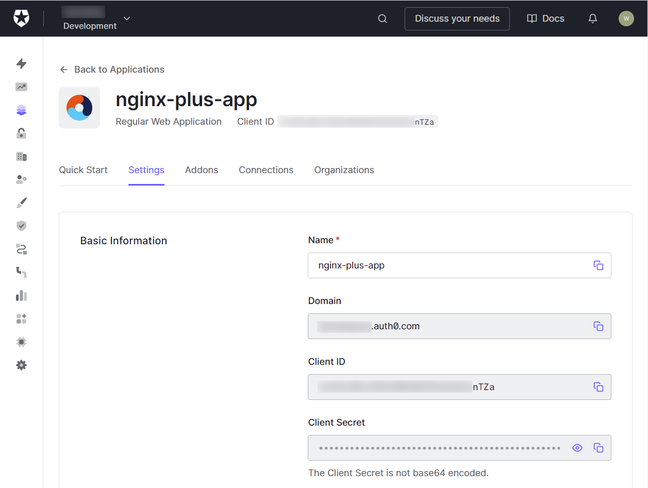The width and height of the screenshot is (648, 488).
Task: Copy the Domain value
Action: click(599, 326)
